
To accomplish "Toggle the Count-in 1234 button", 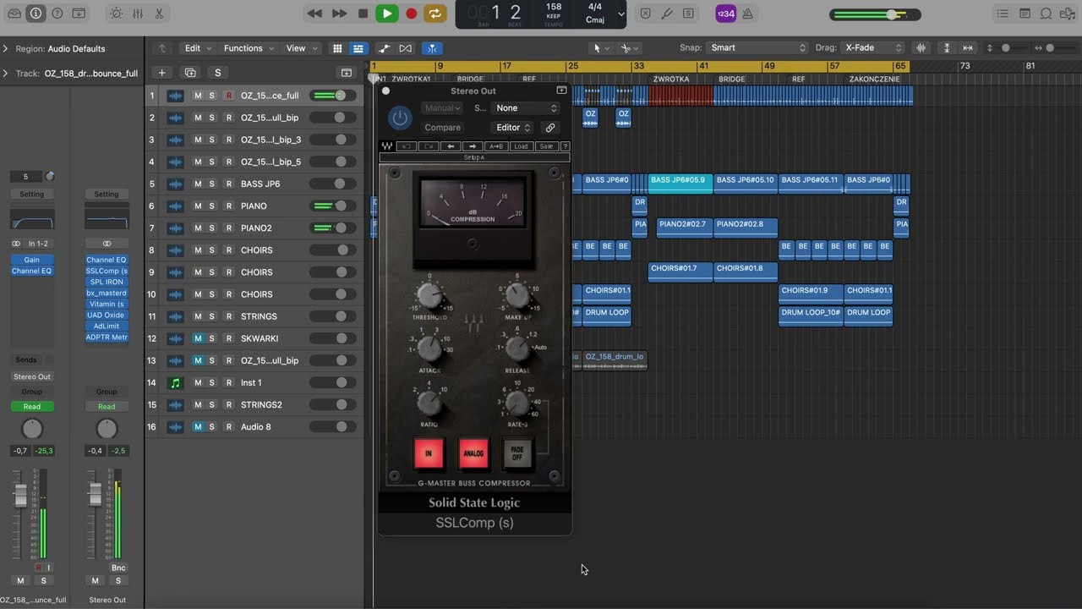I will click(725, 14).
